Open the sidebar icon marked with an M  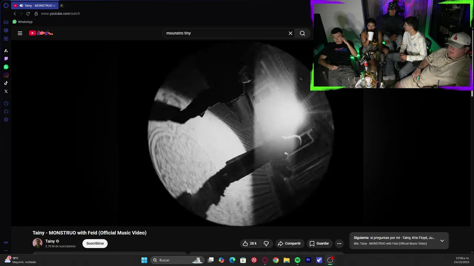pos(6,38)
